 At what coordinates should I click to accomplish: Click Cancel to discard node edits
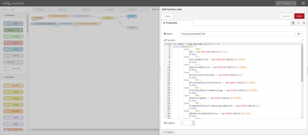286,16
